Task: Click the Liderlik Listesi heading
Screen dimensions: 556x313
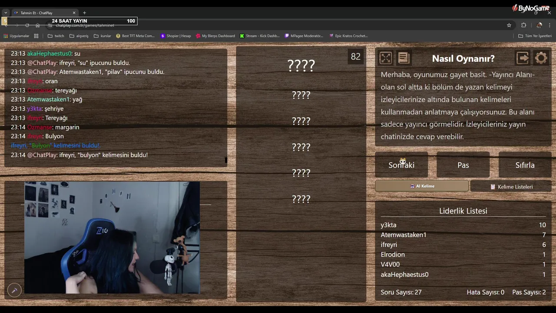Action: (x=463, y=211)
